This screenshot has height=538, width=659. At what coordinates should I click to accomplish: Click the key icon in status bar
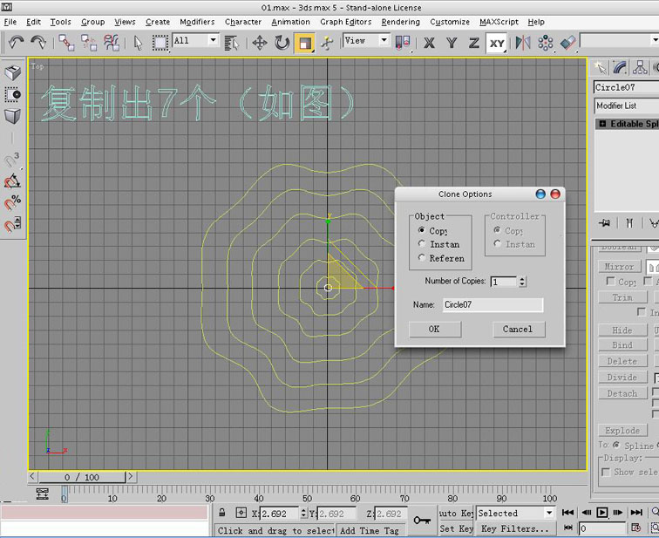[x=422, y=520]
